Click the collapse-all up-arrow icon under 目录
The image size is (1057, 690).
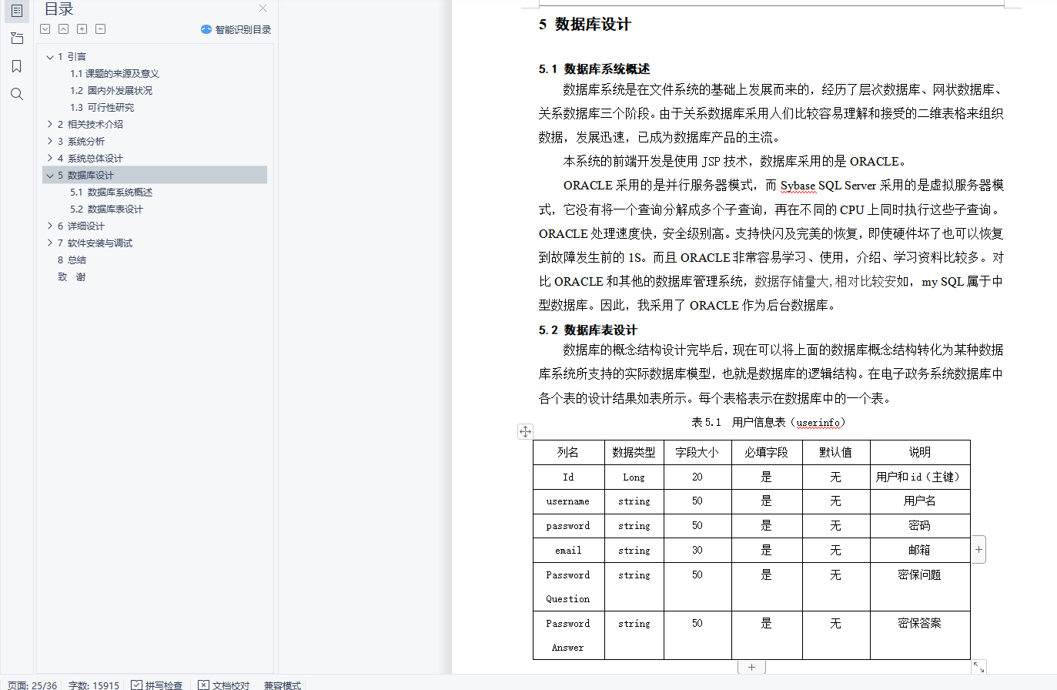(x=64, y=29)
